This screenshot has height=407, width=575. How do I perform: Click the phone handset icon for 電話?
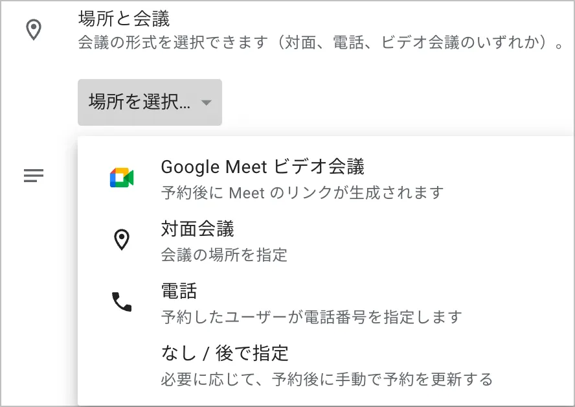(122, 301)
